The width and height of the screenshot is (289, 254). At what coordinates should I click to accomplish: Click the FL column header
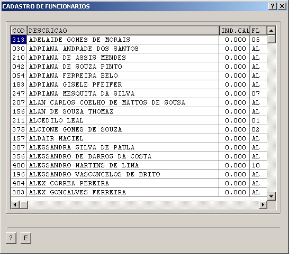click(x=258, y=31)
